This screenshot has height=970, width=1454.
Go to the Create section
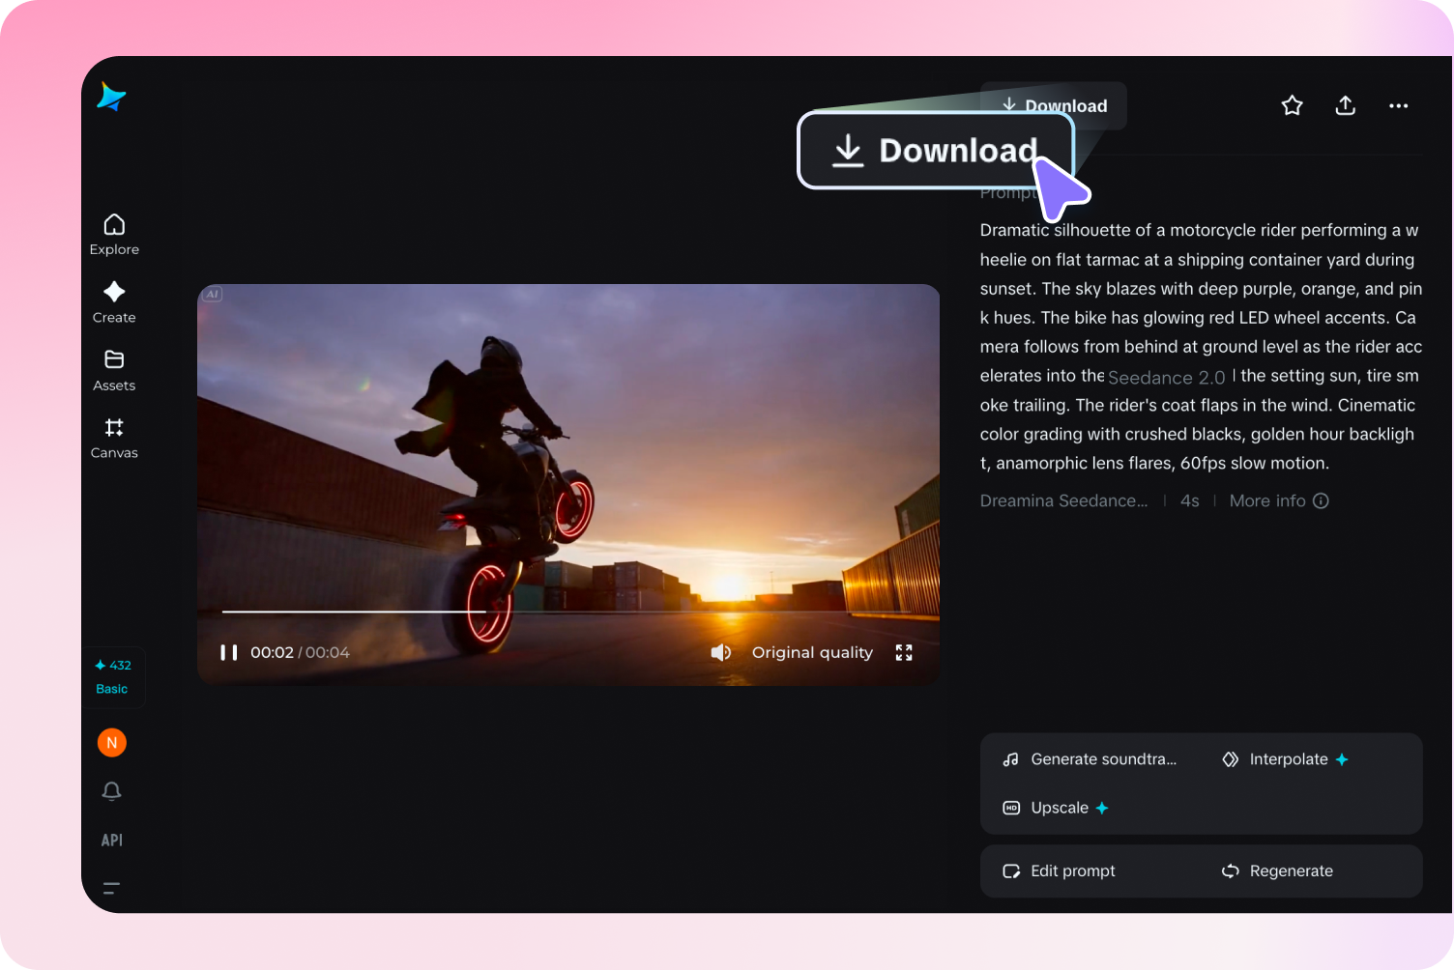[x=114, y=302]
